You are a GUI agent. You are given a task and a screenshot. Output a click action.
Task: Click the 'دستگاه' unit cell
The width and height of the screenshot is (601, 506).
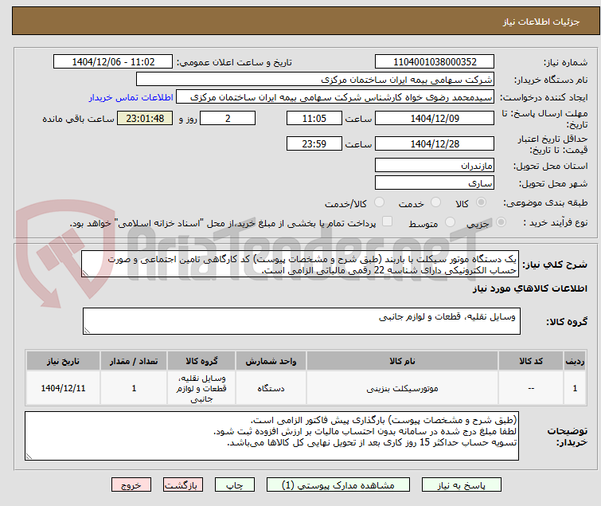click(x=271, y=388)
